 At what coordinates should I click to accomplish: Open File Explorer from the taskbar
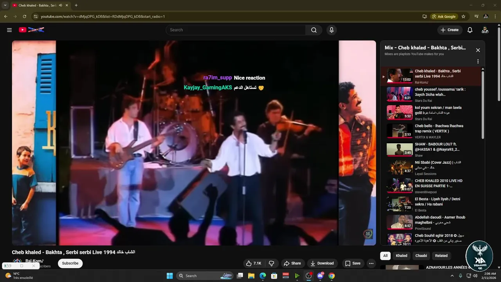[251, 276]
